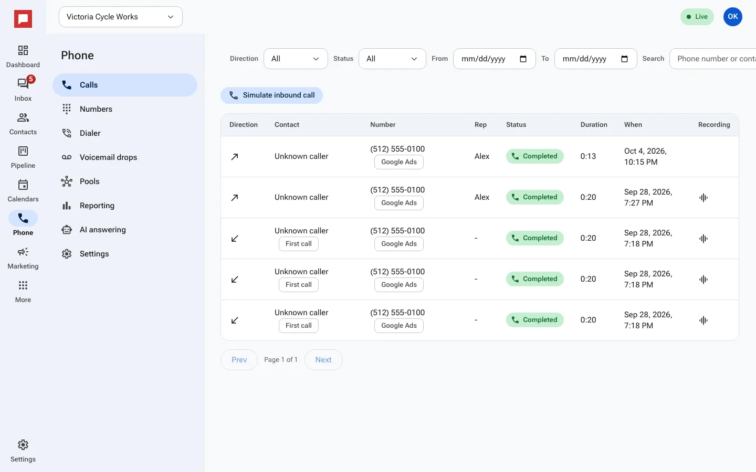
Task: Click Simulate inbound call button
Action: click(x=271, y=95)
